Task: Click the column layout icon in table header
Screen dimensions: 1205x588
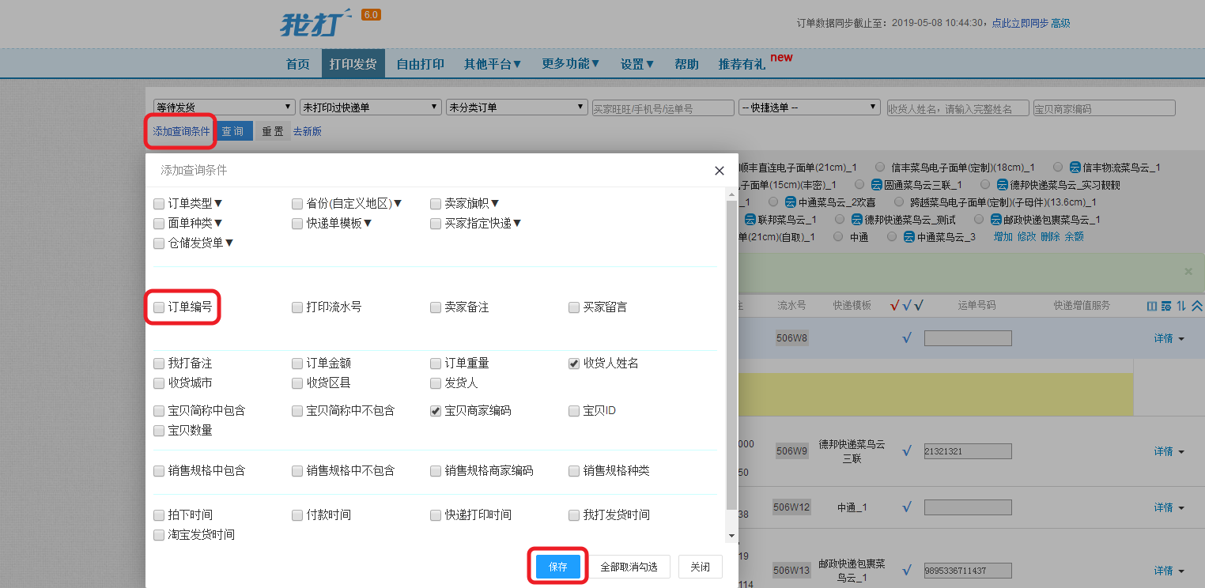Action: (x=1151, y=306)
